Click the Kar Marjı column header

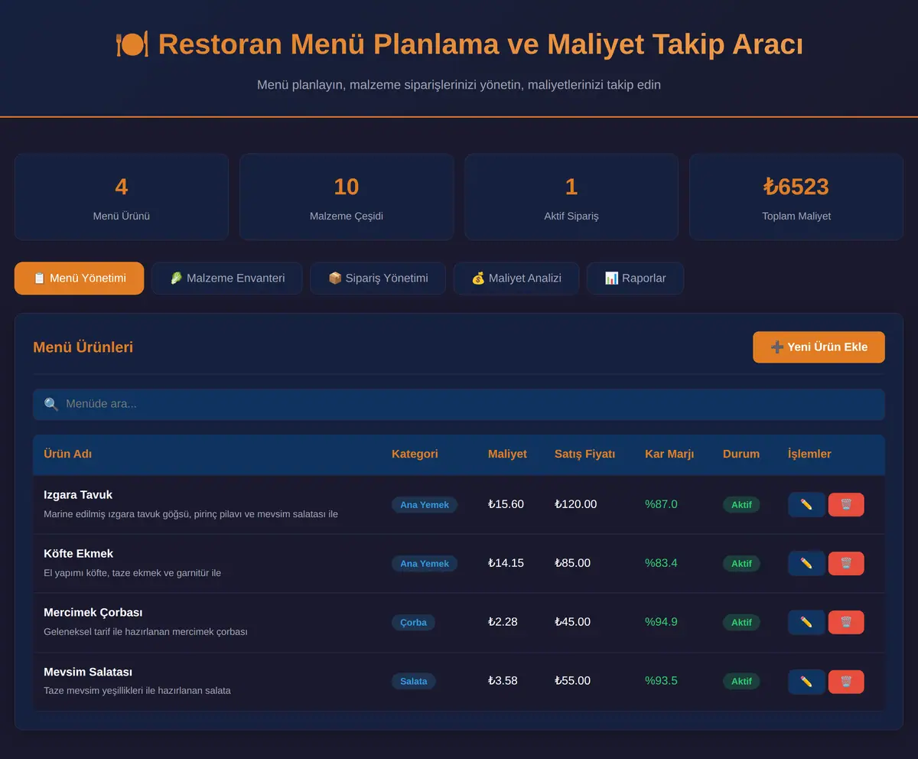coord(669,454)
